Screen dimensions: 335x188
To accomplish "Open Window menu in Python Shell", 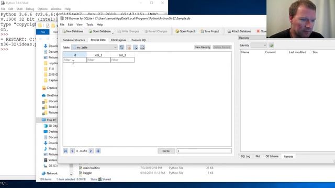I will coord(56,9).
